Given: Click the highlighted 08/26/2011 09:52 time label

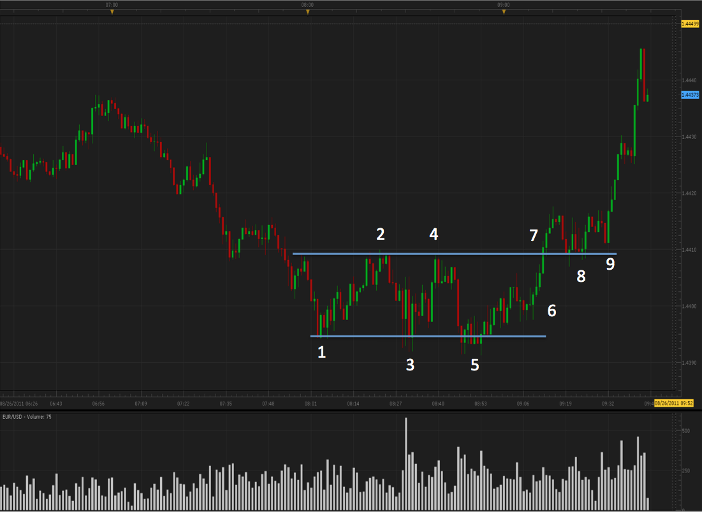Looking at the screenshot, I should [x=674, y=403].
